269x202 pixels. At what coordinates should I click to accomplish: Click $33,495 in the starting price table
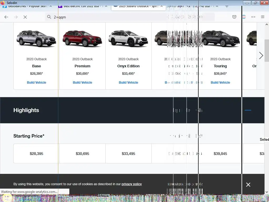pyautogui.click(x=128, y=154)
